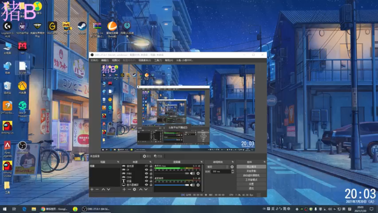This screenshot has height=213, width=378.
Task: Open Steam desktop shortcut
Action: click(82, 28)
